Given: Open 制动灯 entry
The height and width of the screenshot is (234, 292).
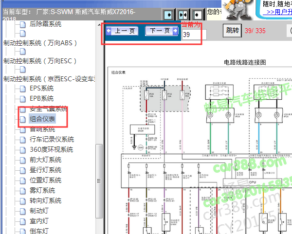Looking at the screenshot, I should click(x=39, y=211).
